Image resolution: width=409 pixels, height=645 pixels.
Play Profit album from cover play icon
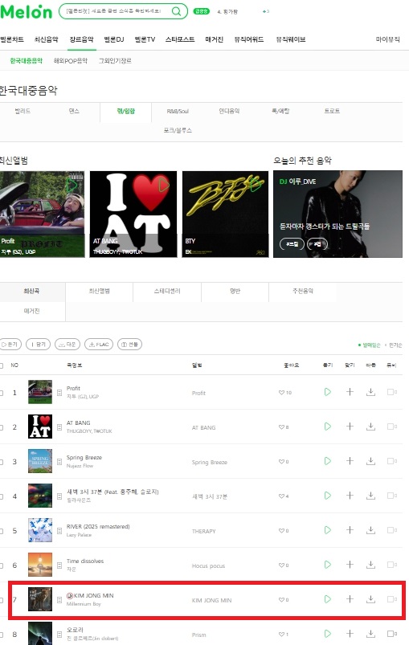(x=72, y=185)
